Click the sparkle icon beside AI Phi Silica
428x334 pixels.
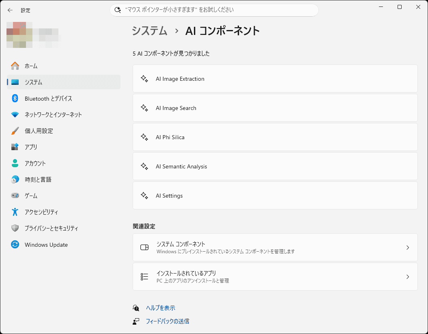click(144, 137)
